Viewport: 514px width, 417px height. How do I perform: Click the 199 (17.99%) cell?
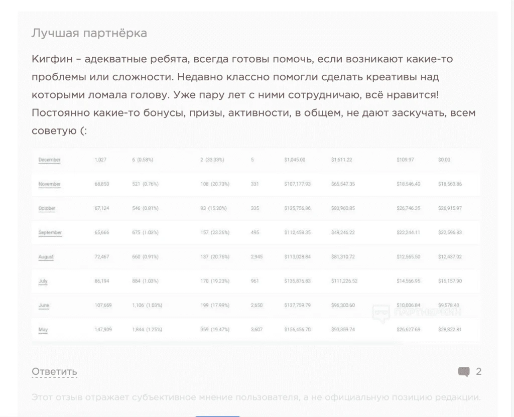coord(215,305)
